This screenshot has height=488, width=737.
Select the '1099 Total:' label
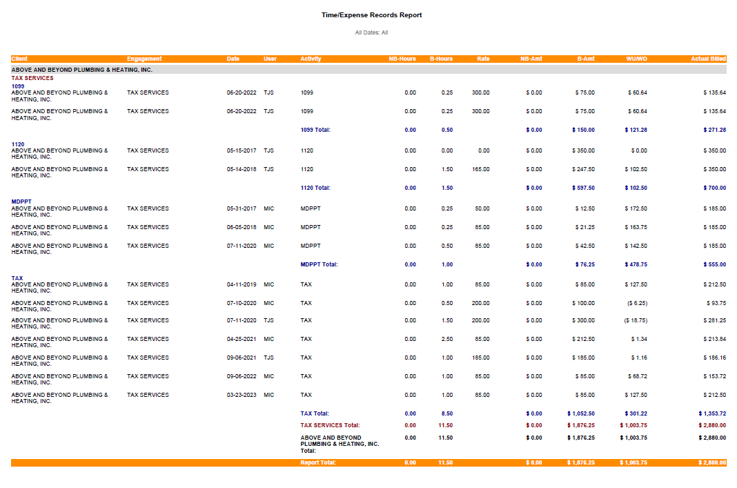(315, 130)
